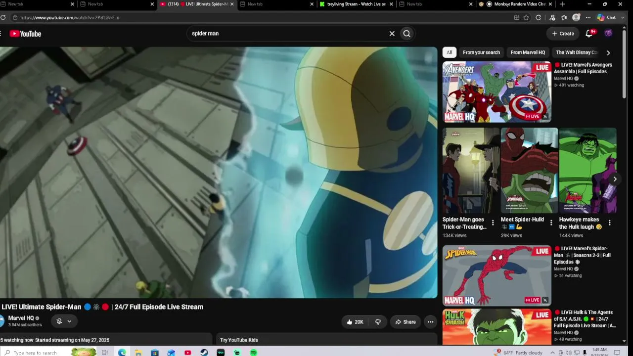This screenshot has height=356, width=633.
Task: Open the Edge favorites list icon
Action: coord(564,17)
